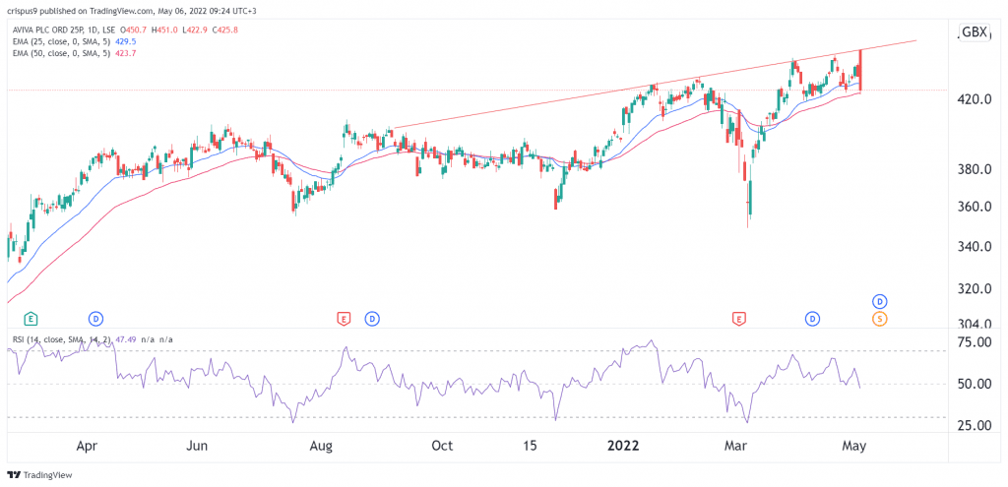Click the EMA value 423.7
The image size is (1008, 487).
pyautogui.click(x=124, y=53)
